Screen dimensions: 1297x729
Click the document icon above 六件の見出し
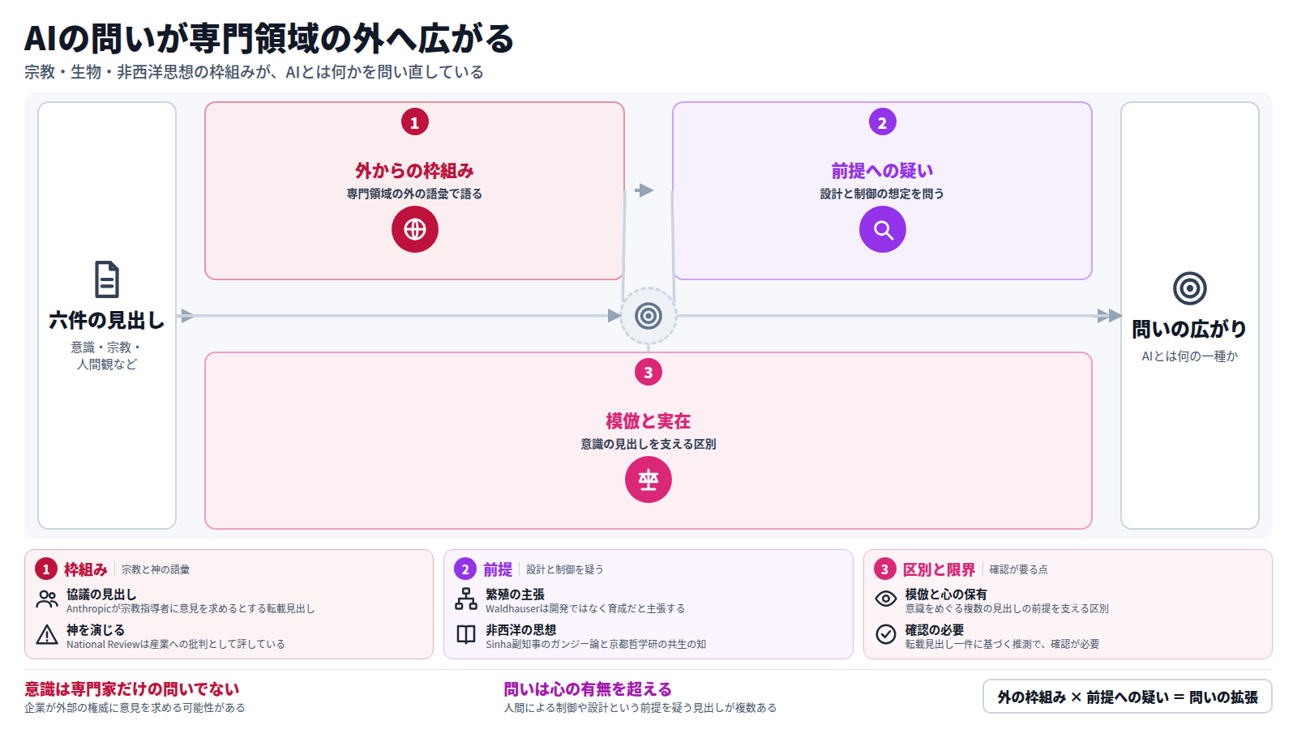coord(107,279)
